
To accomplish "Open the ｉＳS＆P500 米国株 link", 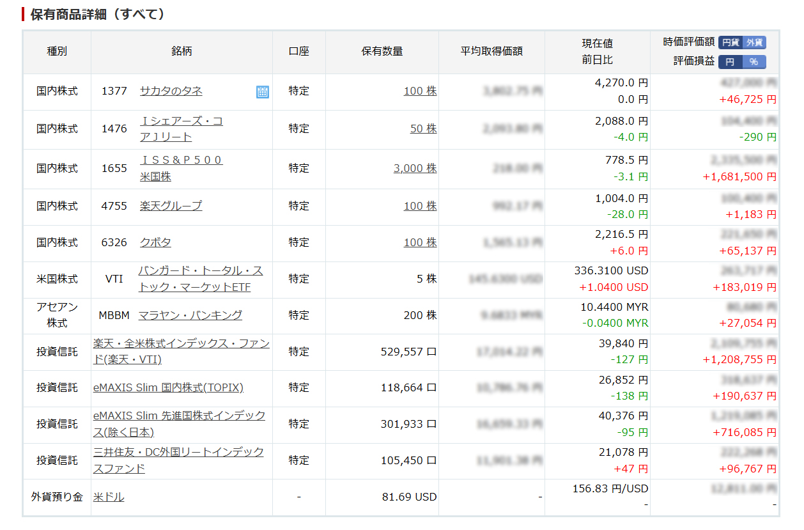I will [181, 160].
